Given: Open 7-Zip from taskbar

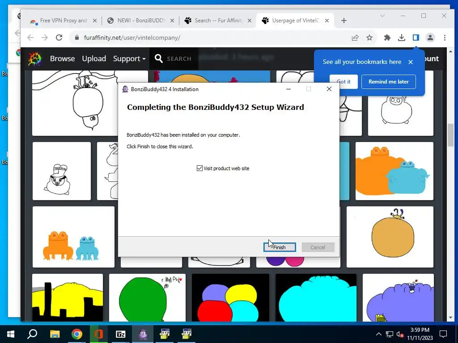Looking at the screenshot, I should [x=121, y=334].
